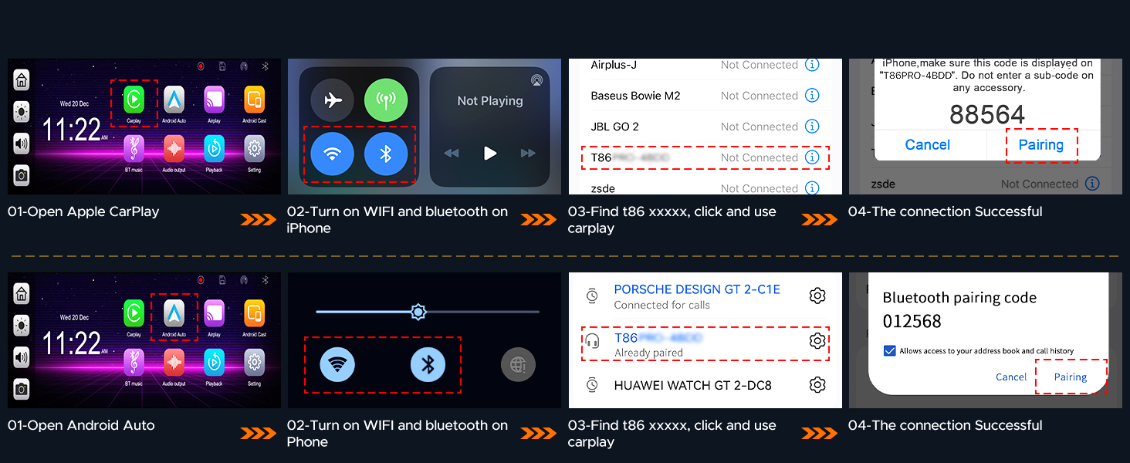Viewport: 1130px width, 463px height.
Task: Open Android Cast in the Apple CarPlay step screen
Action: pyautogui.click(x=255, y=99)
